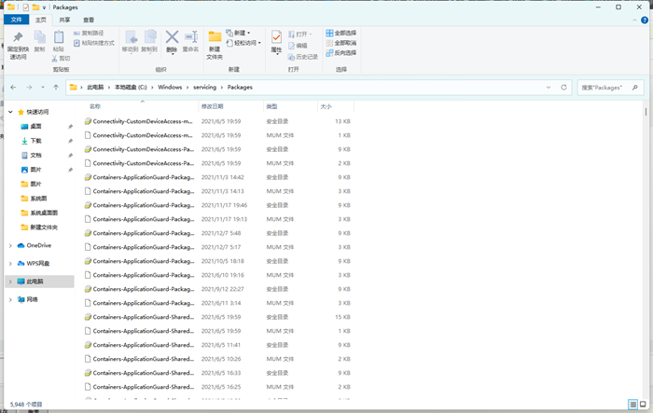This screenshot has height=413, width=653.
Task: Click the 删除 red X icon
Action: tap(172, 37)
